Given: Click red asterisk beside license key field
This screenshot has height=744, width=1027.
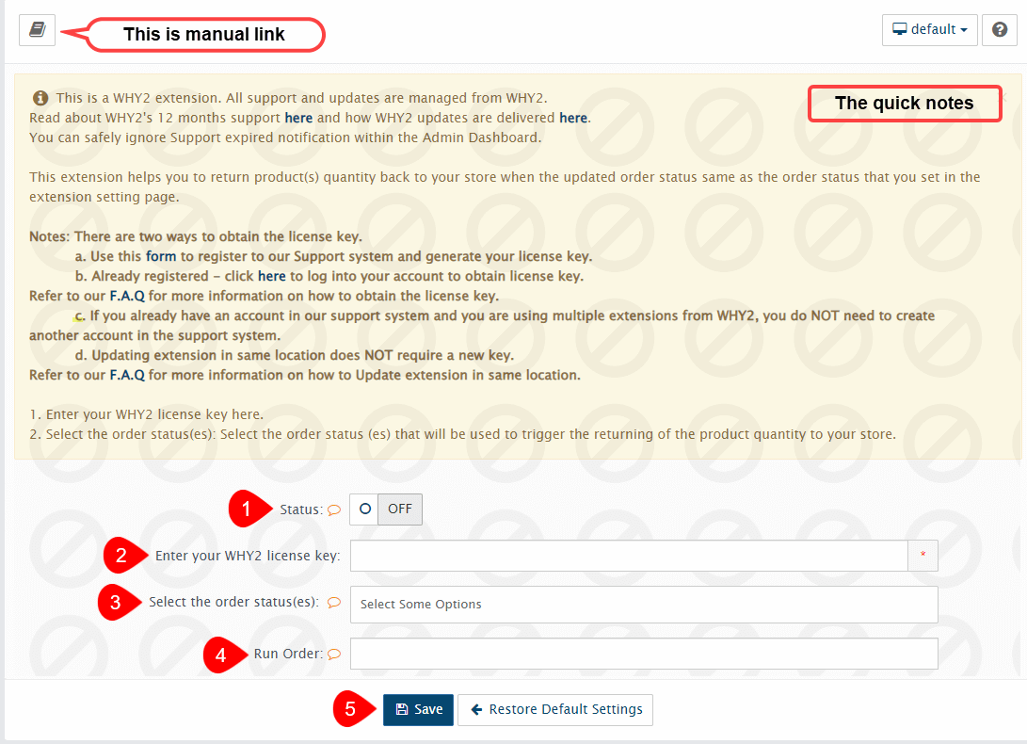Looking at the screenshot, I should pos(923,556).
